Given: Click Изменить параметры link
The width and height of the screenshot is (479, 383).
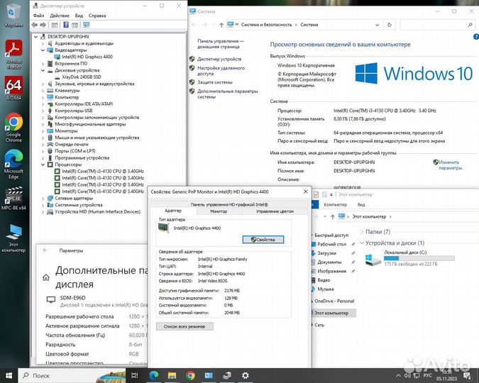Looking at the screenshot, I should [451, 165].
